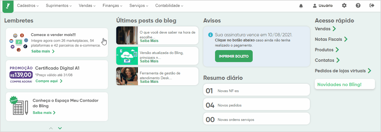Open the Finanças dropdown
Screen dimensions: 381x132
click(x=112, y=6)
